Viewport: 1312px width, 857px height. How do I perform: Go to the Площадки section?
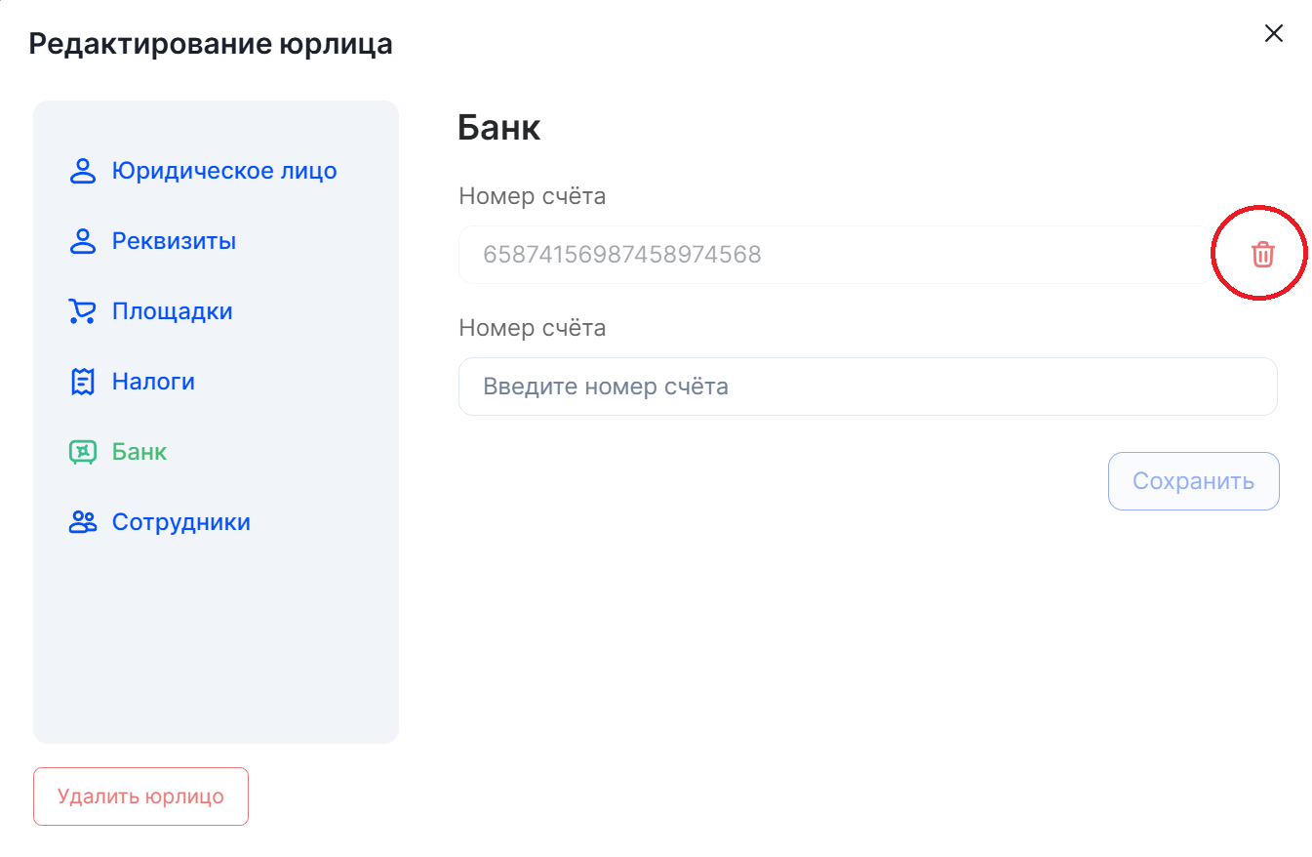[x=172, y=311]
